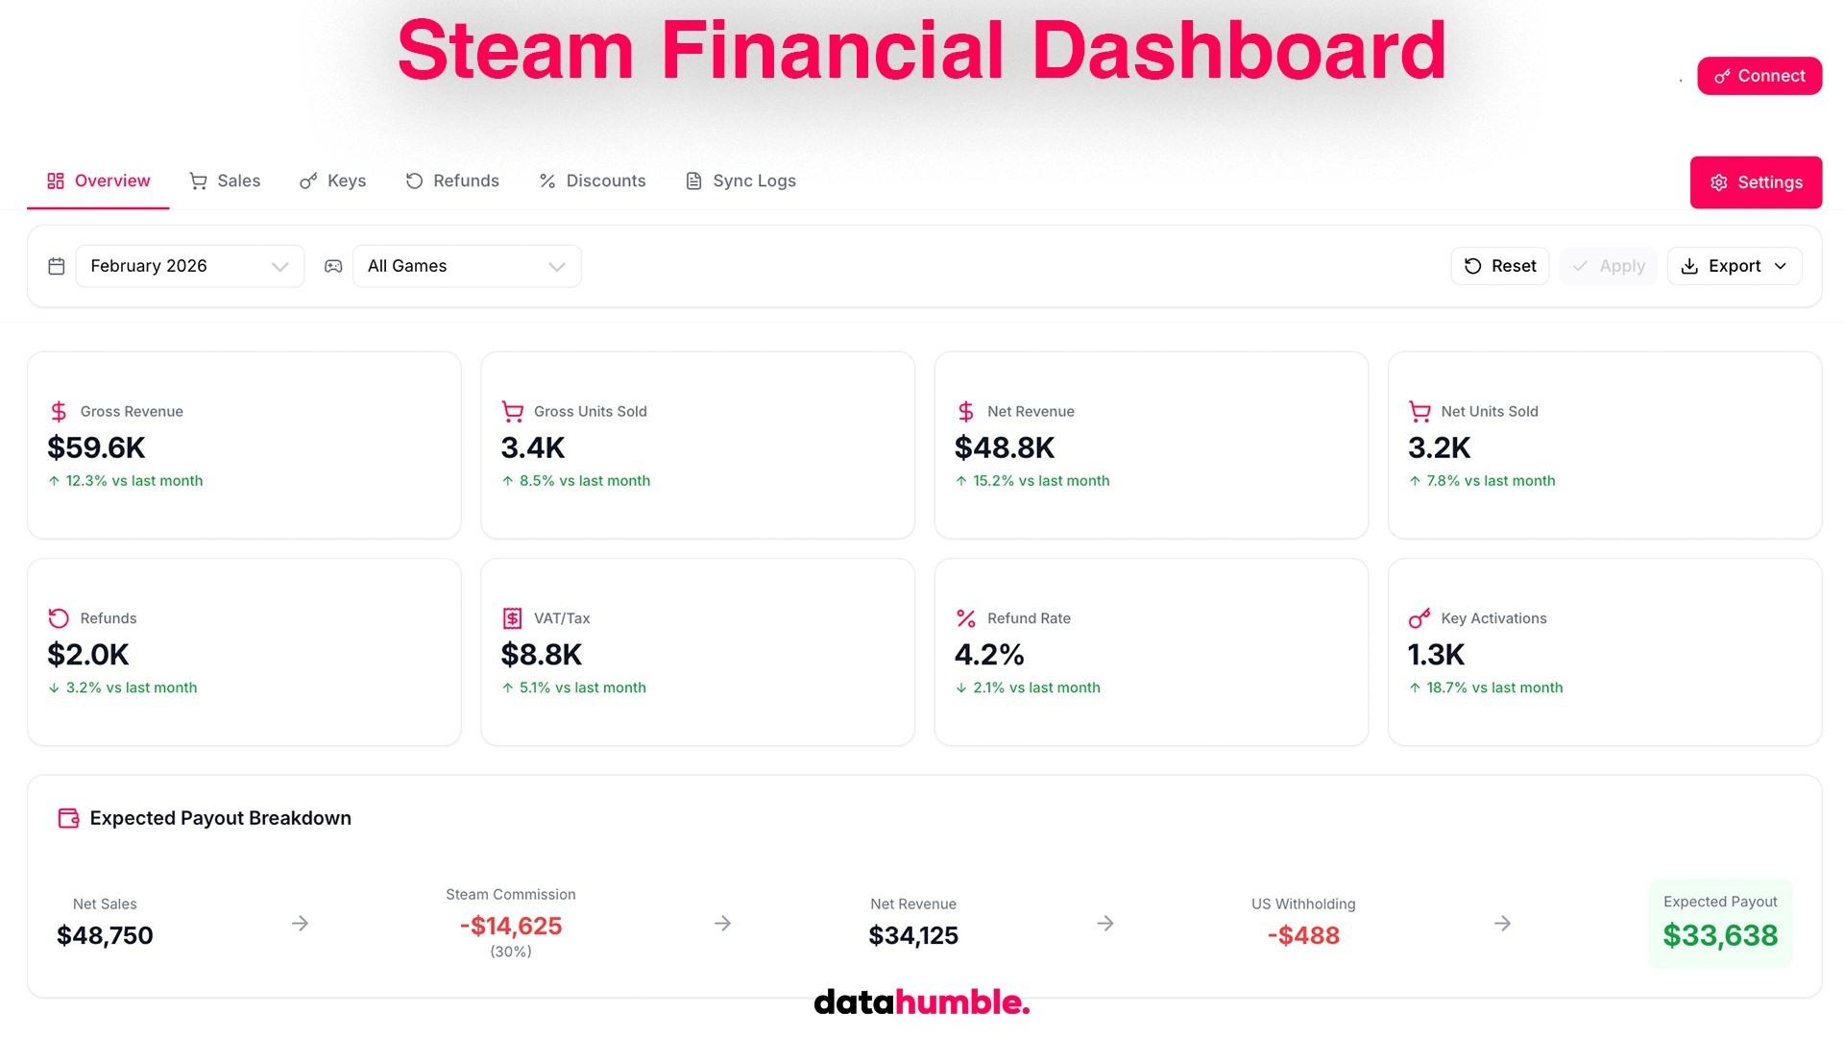Open Settings via the pink button
Viewport: 1844px width, 1037px height.
click(x=1756, y=182)
